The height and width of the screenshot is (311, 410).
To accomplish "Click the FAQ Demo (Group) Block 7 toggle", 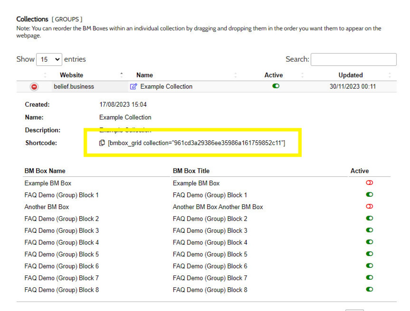I will 369,277.
